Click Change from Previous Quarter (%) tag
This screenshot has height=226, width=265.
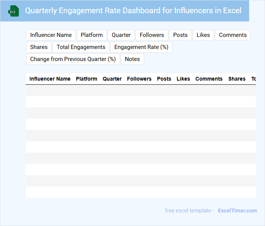[73, 59]
